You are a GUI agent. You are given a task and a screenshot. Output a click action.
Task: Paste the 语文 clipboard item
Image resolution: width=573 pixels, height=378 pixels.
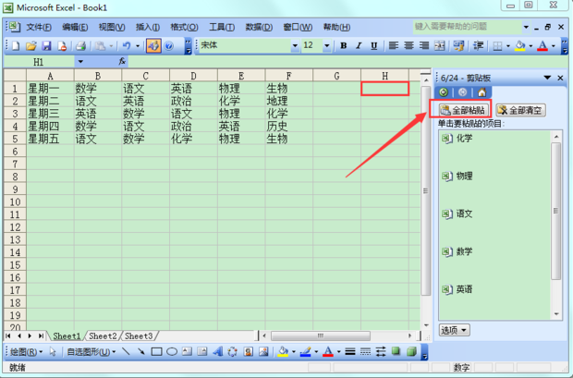[x=495, y=213]
